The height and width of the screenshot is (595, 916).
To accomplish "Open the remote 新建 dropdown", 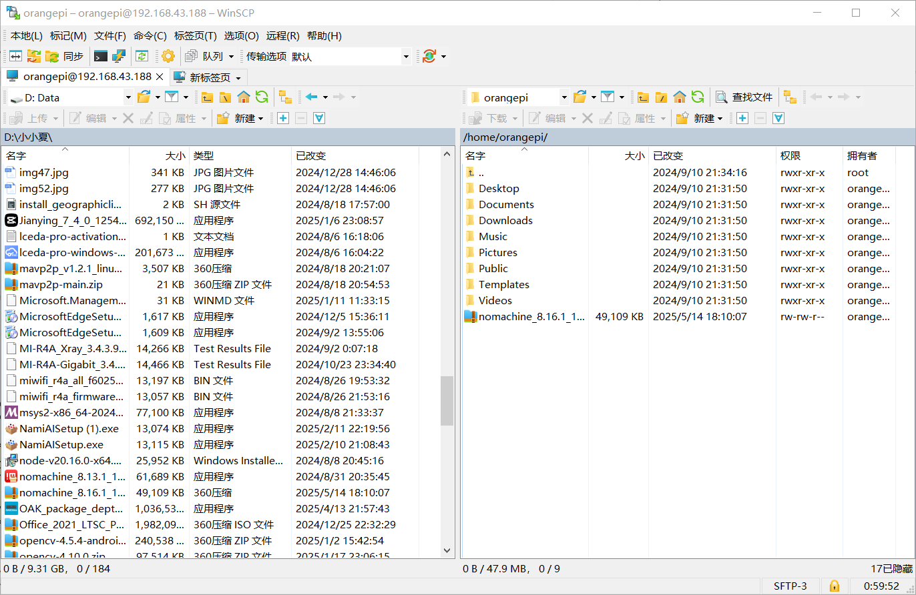I will (x=700, y=118).
